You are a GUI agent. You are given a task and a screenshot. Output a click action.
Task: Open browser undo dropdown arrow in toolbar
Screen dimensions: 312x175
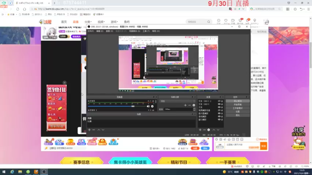pos(304,9)
